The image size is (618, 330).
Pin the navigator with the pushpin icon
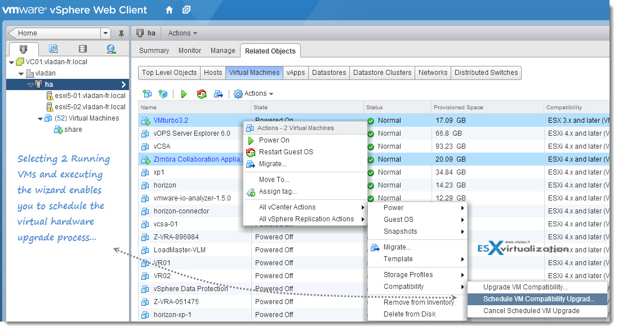coord(121,33)
